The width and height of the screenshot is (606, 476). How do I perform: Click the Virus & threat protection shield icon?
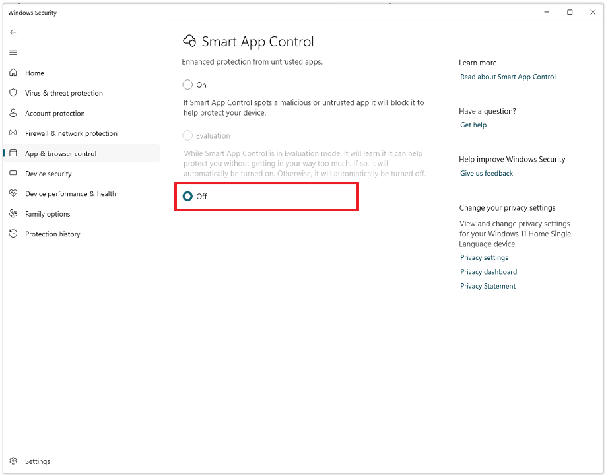13,93
